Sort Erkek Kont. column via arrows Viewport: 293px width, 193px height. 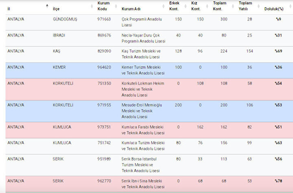(186, 6)
